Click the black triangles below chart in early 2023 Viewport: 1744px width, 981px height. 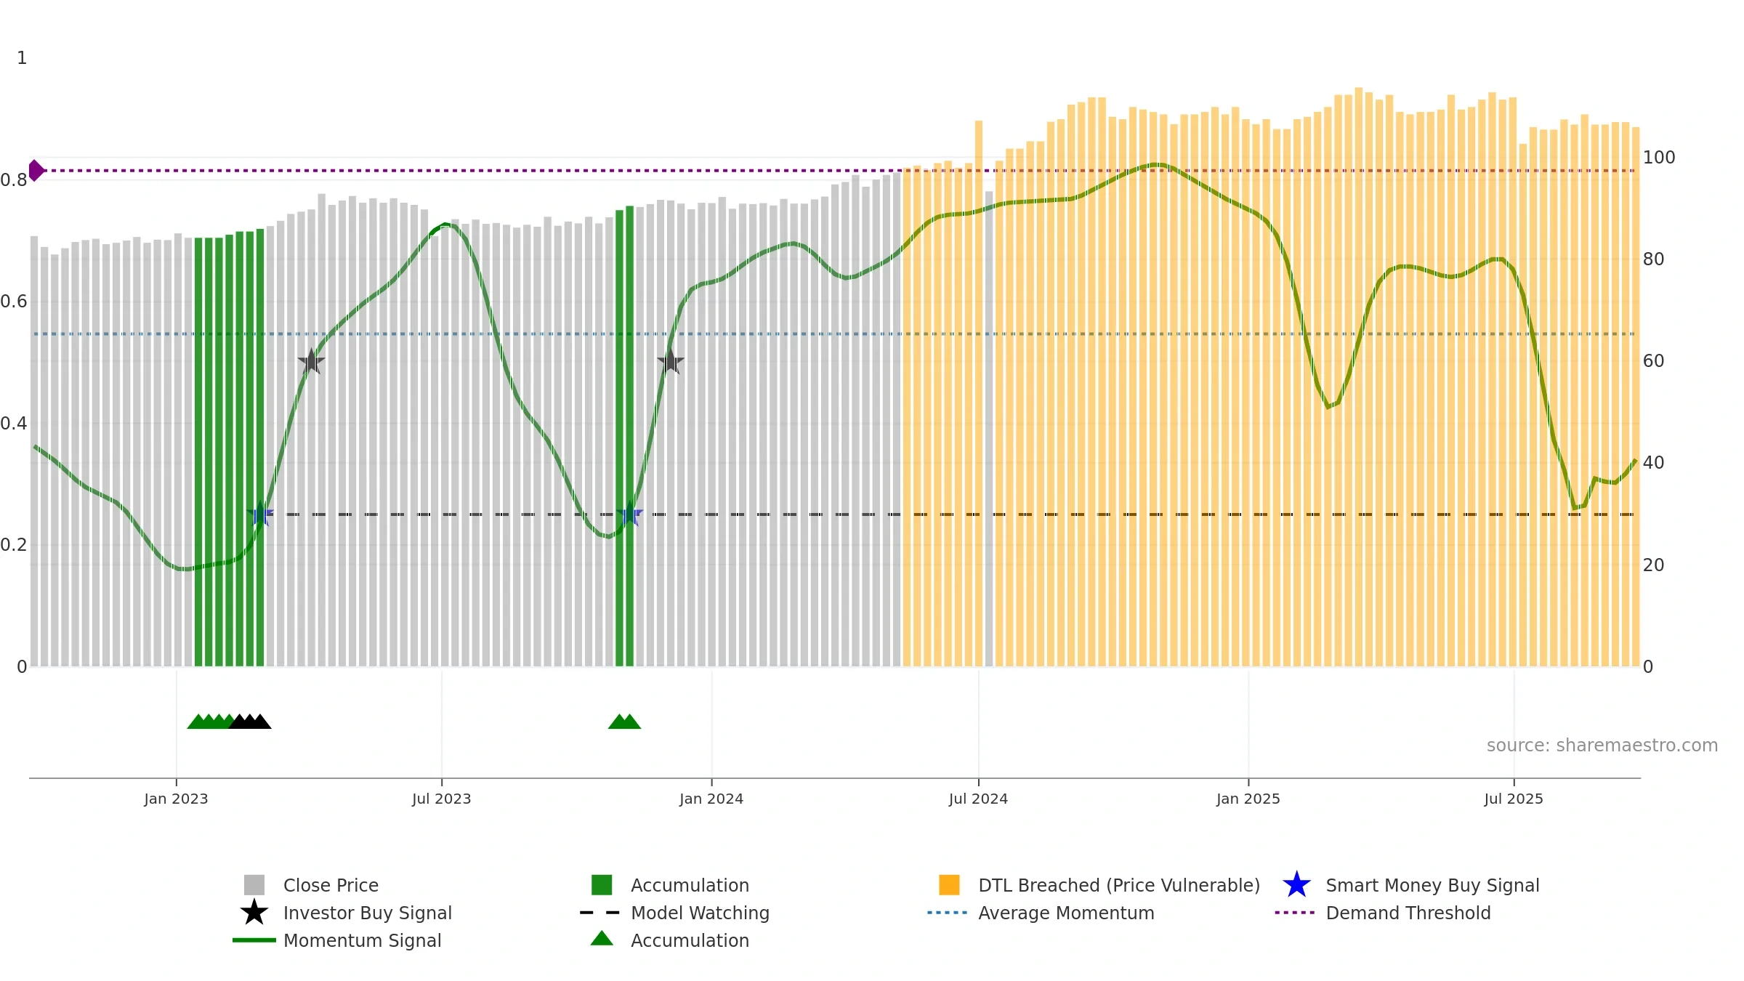pyautogui.click(x=250, y=722)
